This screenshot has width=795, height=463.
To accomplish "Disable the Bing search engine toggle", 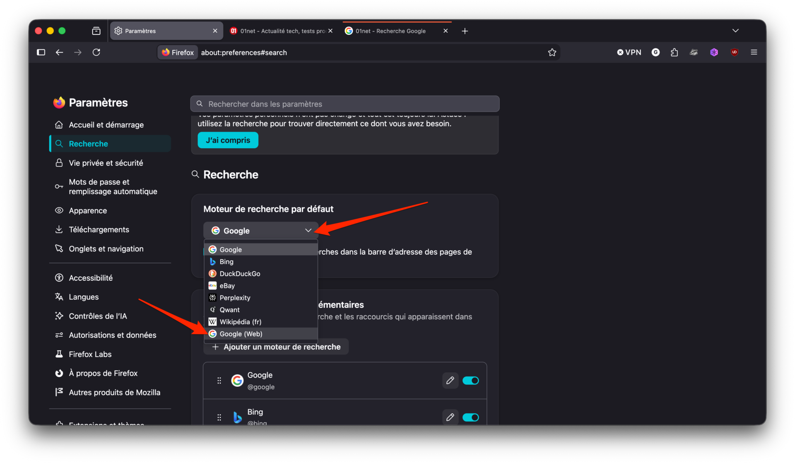I will pos(471,417).
